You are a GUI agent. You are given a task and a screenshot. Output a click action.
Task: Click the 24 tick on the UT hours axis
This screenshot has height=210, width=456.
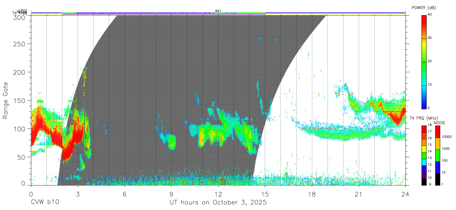405,194
